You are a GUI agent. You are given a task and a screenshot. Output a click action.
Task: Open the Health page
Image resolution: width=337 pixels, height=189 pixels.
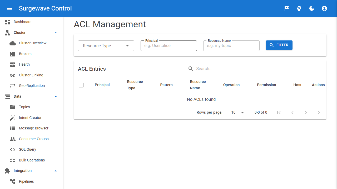[32, 64]
